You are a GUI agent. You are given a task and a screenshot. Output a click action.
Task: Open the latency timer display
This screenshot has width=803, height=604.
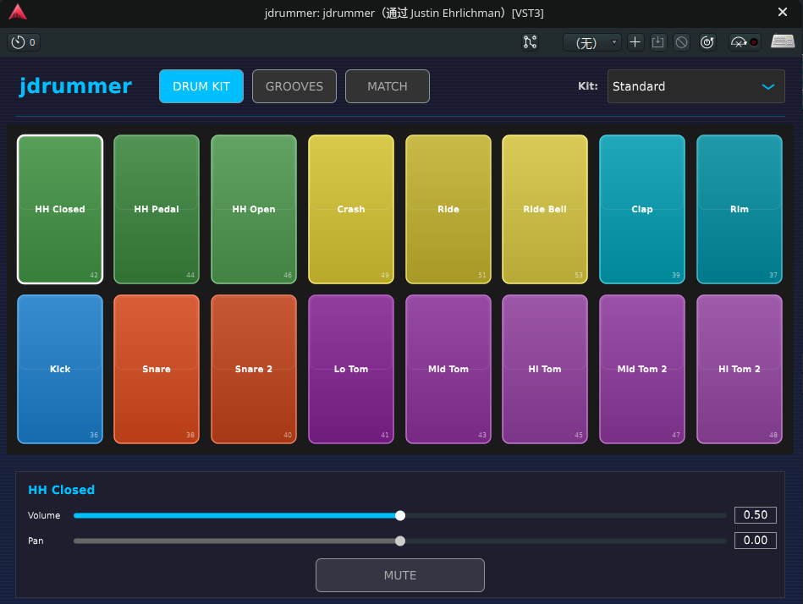click(24, 42)
